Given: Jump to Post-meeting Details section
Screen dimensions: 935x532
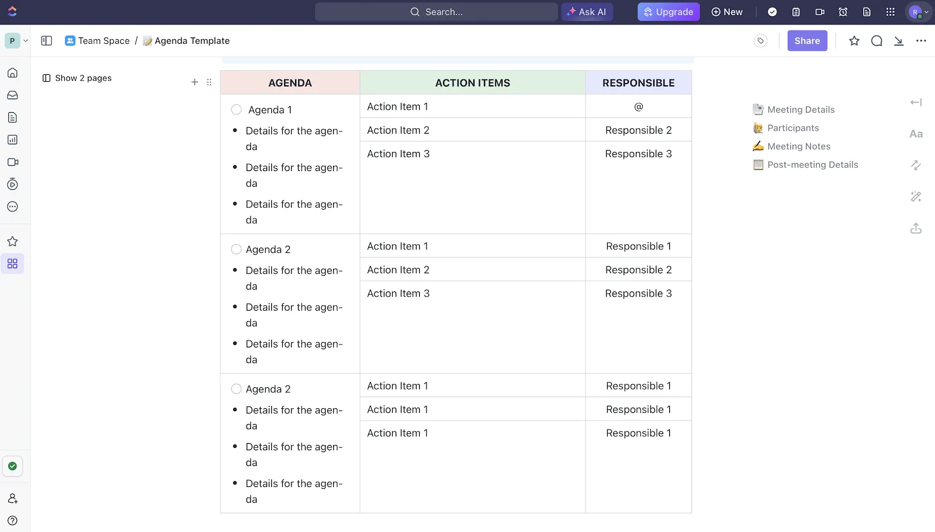Looking at the screenshot, I should [x=805, y=165].
